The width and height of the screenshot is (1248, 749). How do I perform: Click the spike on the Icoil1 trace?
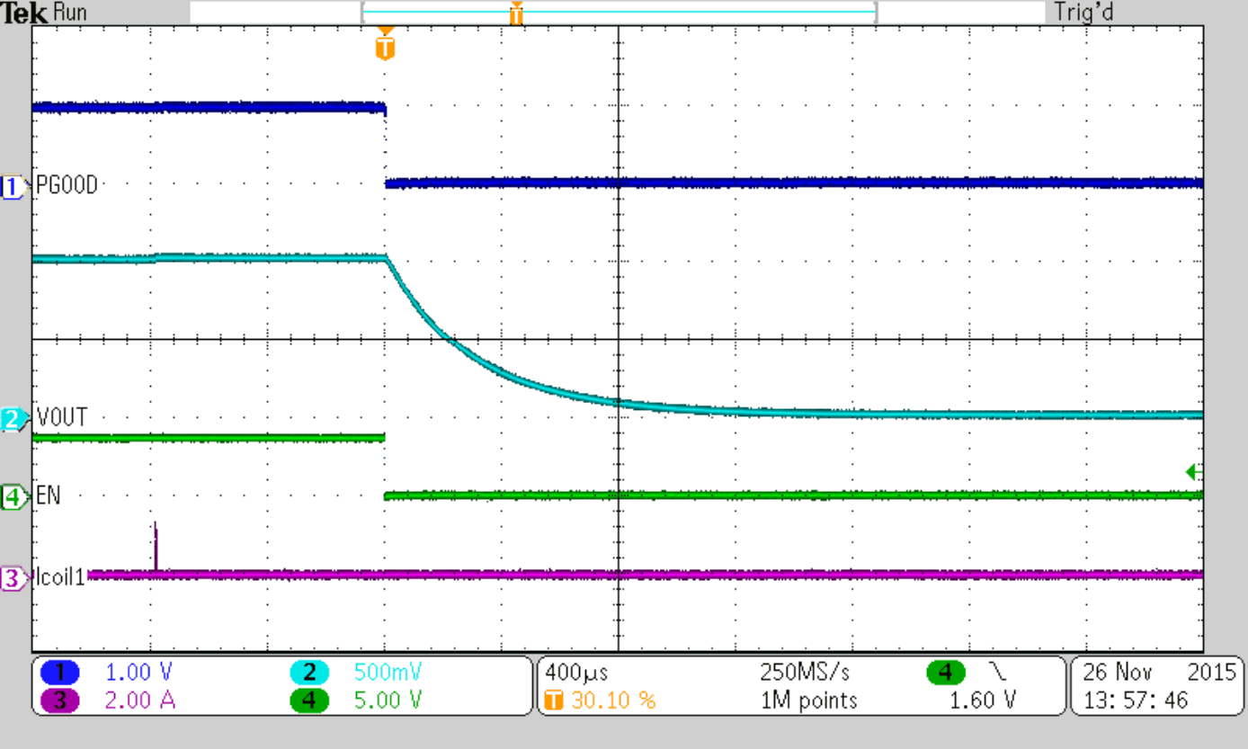(x=156, y=545)
